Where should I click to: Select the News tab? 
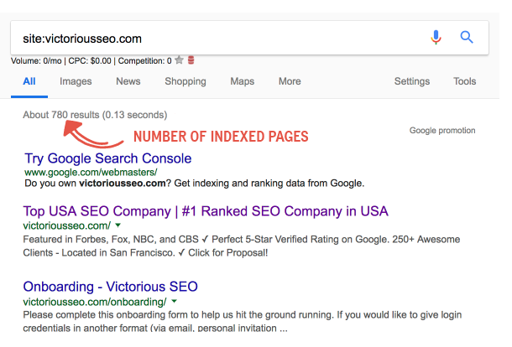[x=128, y=81]
